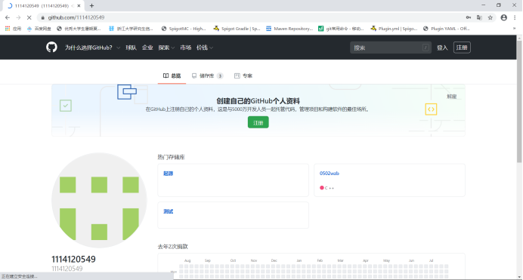Open the 测试 repository link
Screen dimensions: 523x280
168,211
